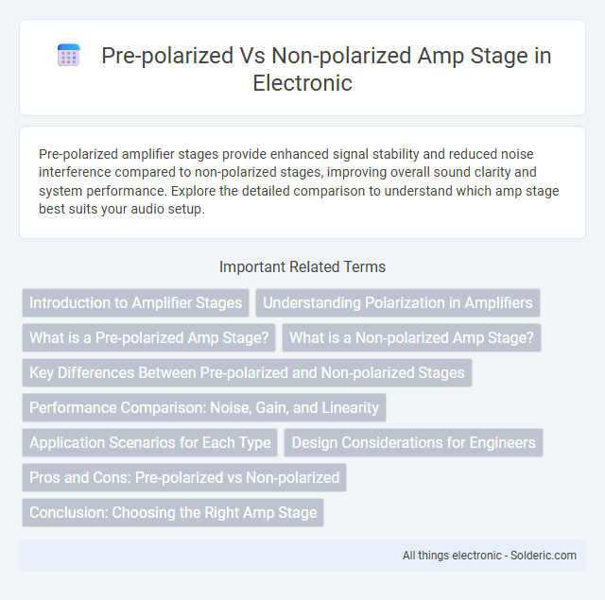The image size is (605, 600).
Task: Select Understanding Polarization in Amplifiers tag
Action: (397, 302)
